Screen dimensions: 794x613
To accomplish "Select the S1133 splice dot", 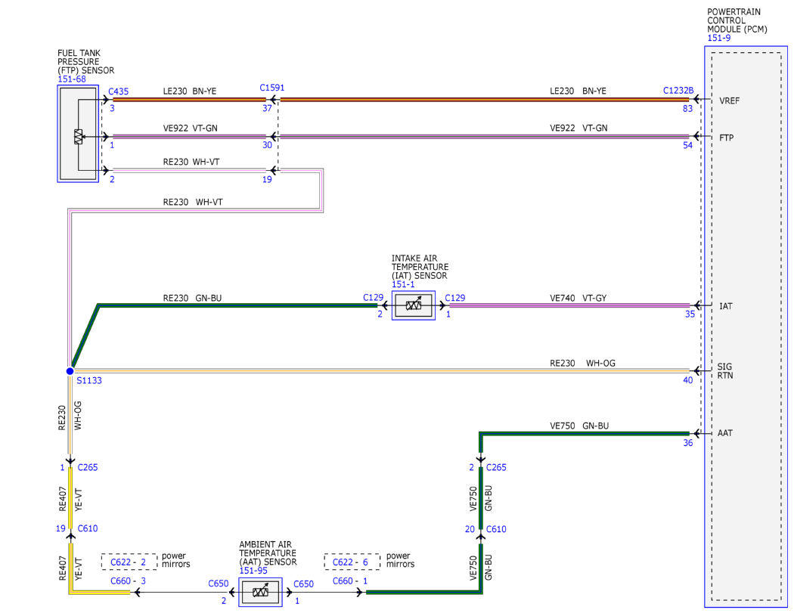I will click(x=70, y=371).
